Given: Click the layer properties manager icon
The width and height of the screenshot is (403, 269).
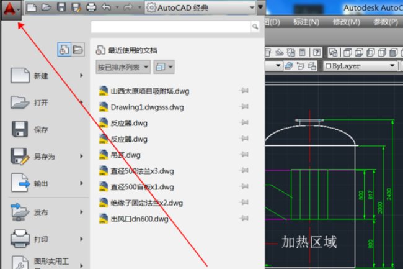Looking at the screenshot, I should (x=289, y=66).
